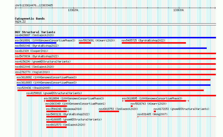The height and width of the screenshot is (137, 223).
Task: Click the nsv5479934 (ByrskaBishop2022) label
Action: (37, 56)
